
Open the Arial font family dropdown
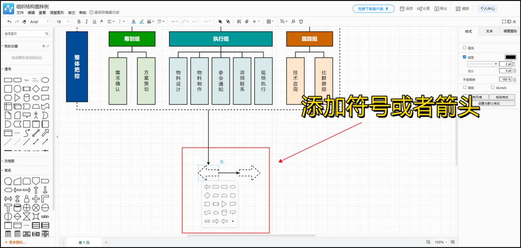pyautogui.click(x=40, y=21)
